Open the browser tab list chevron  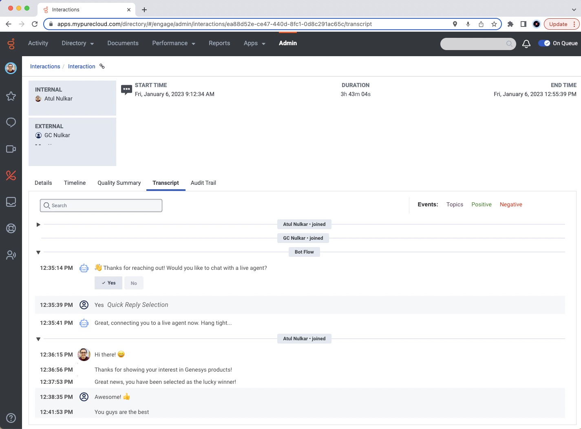tap(574, 10)
